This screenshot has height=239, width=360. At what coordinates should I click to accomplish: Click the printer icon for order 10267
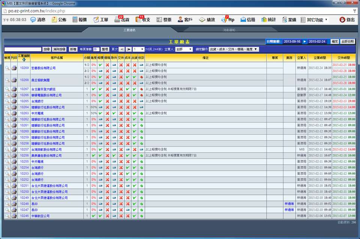pos(14,89)
